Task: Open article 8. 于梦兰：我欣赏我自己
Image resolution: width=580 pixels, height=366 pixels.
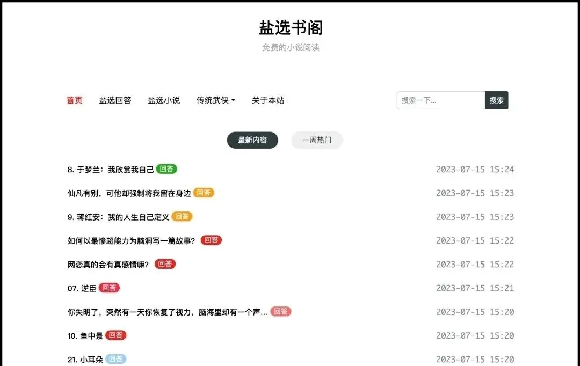Action: (x=111, y=170)
